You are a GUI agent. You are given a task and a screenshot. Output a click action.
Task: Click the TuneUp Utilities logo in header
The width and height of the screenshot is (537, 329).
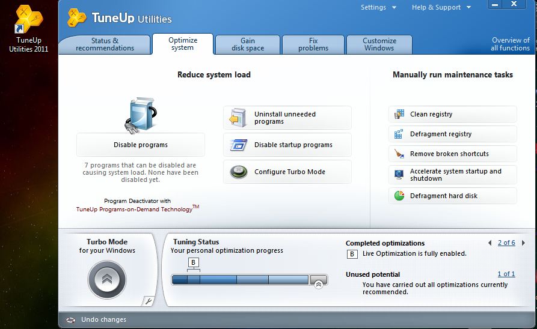tap(77, 18)
